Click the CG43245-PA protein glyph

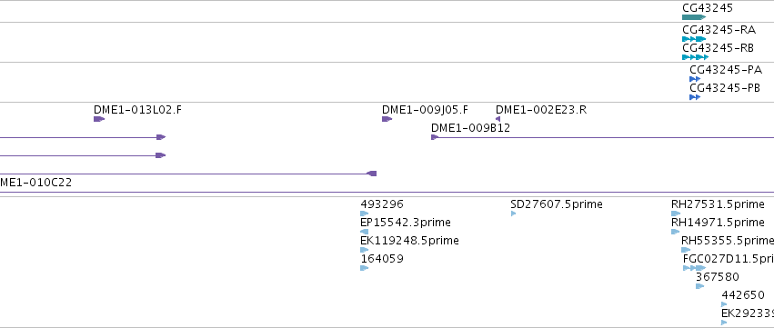click(695, 79)
